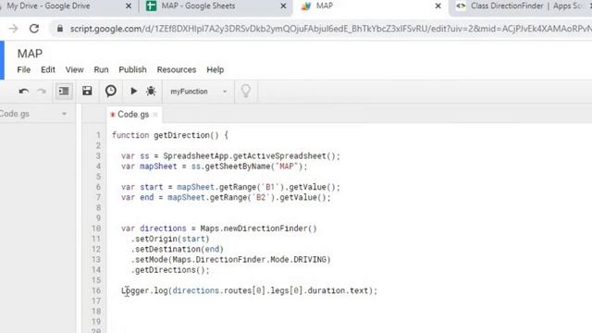Save the script with the floppy disk icon
This screenshot has width=592, height=333.
(x=87, y=91)
